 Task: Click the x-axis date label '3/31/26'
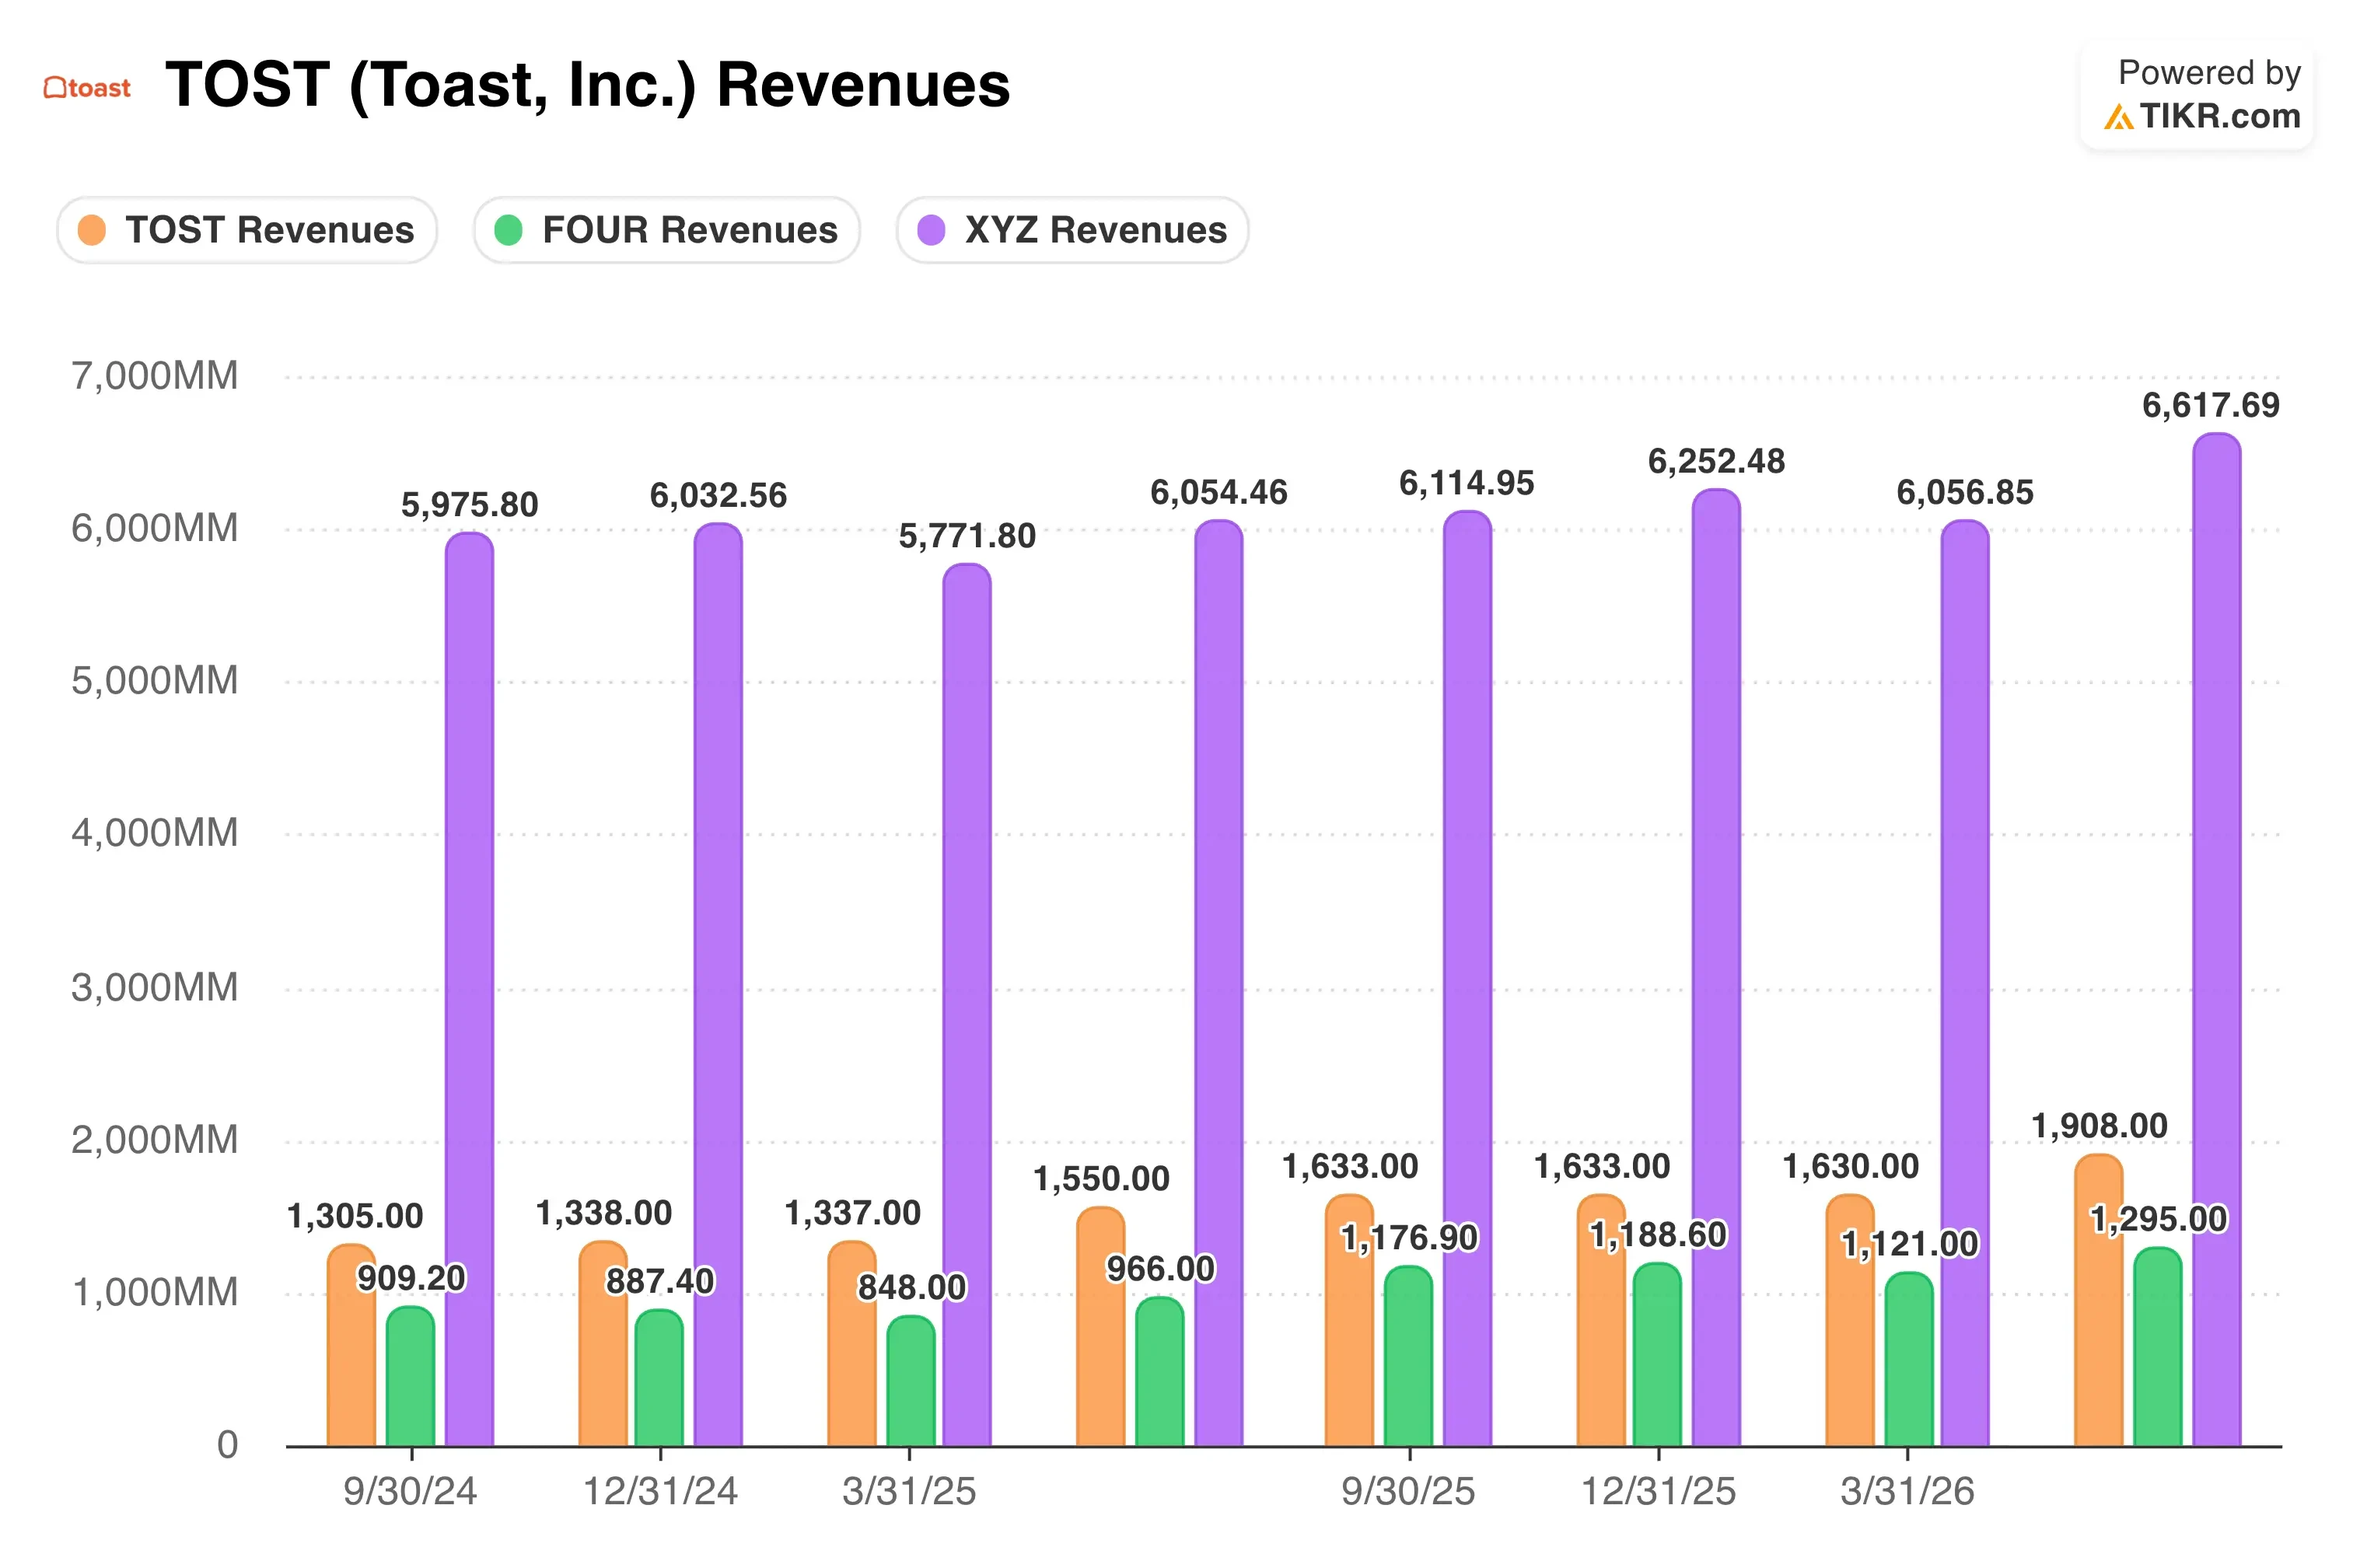1907,1491
